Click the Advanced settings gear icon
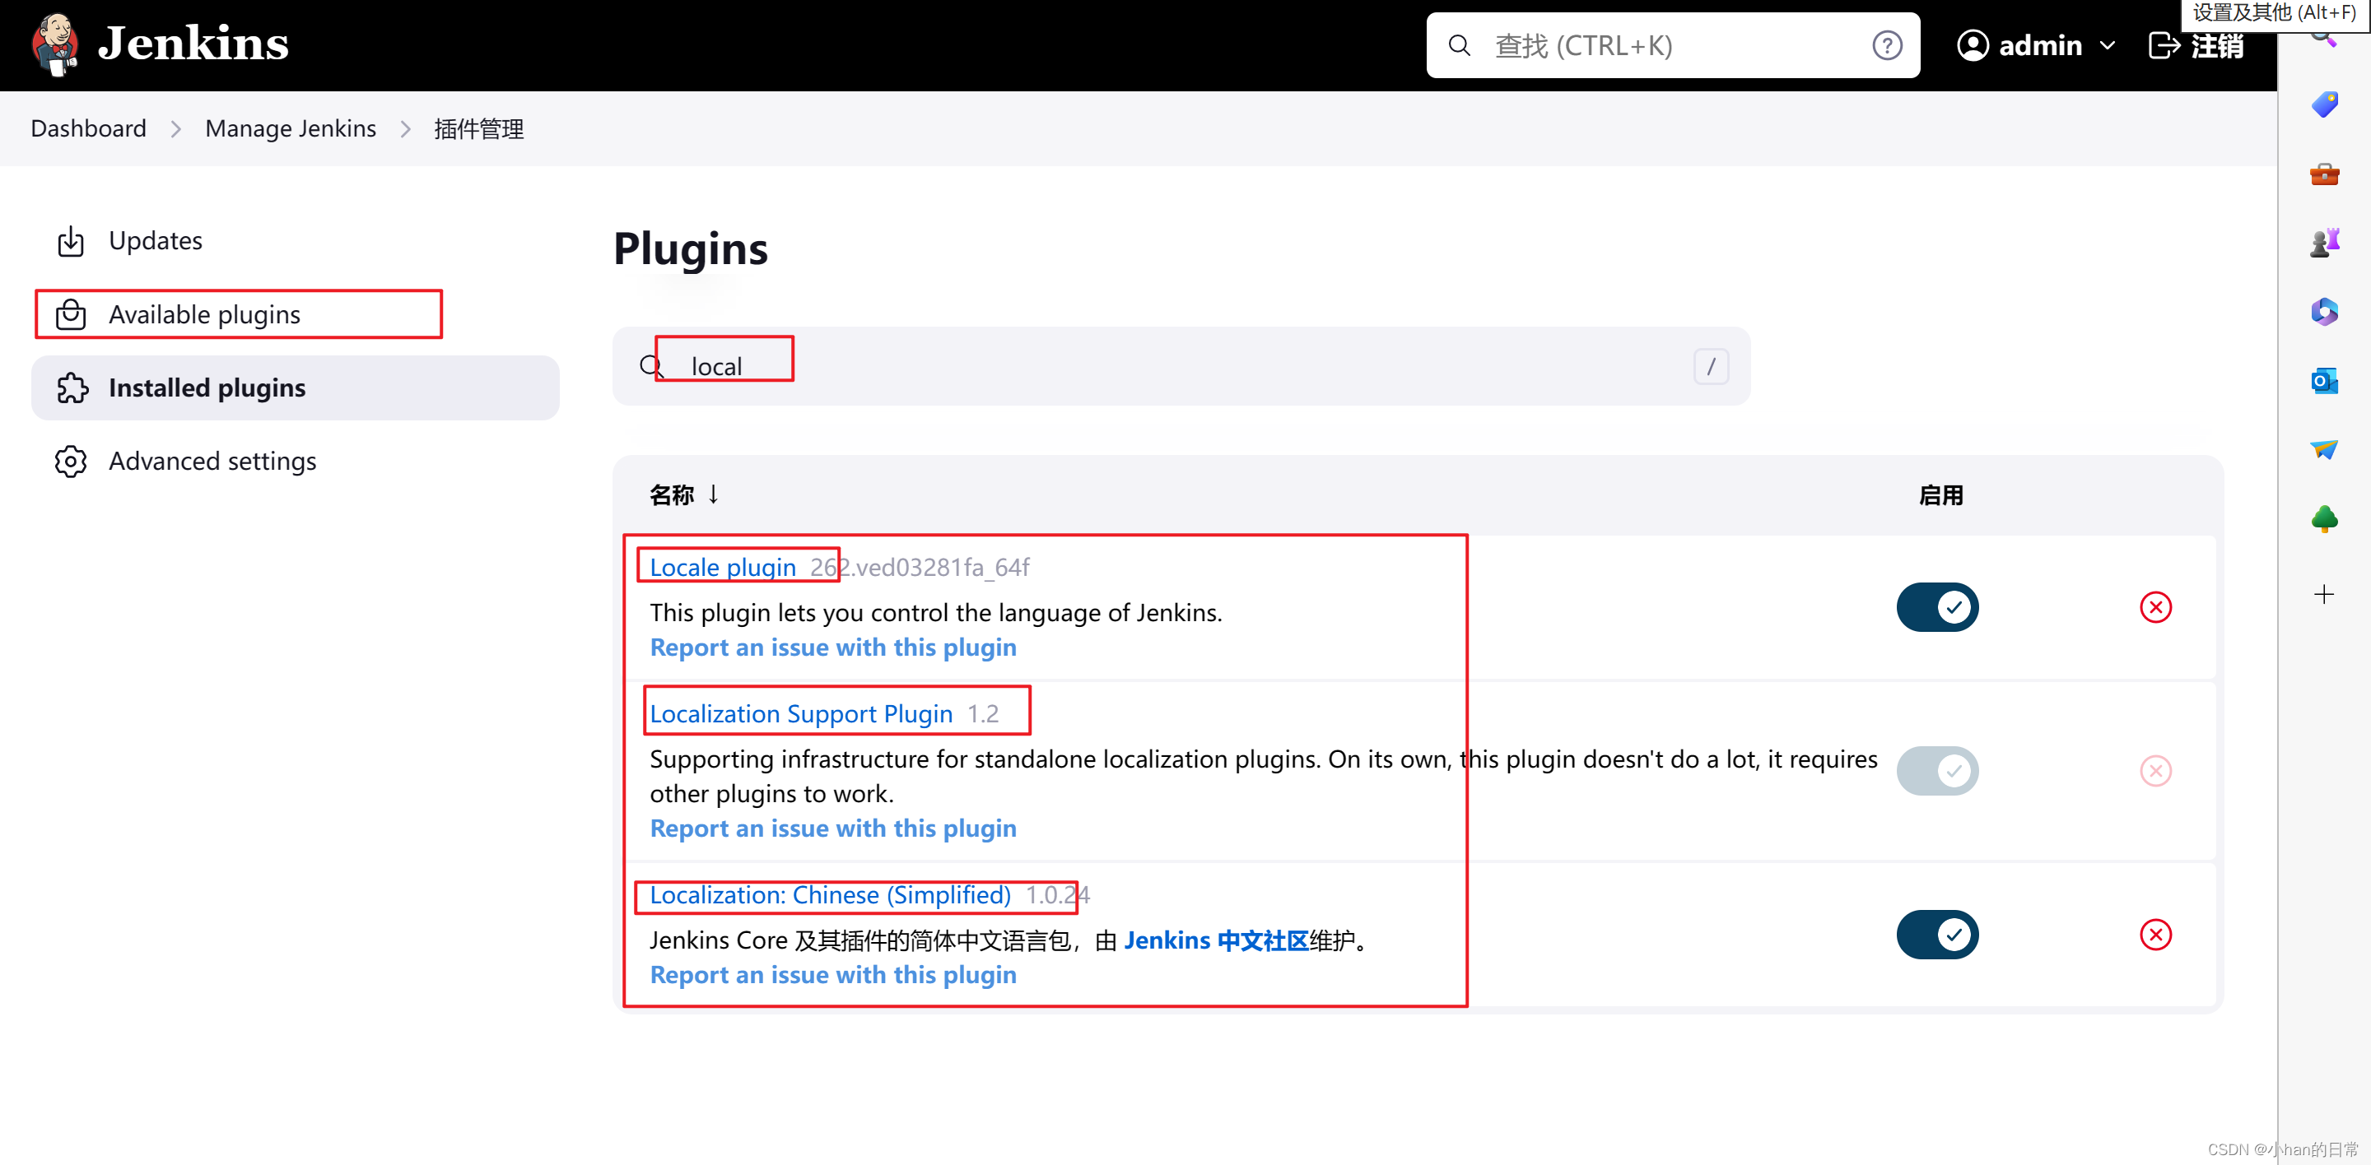 pos(71,462)
